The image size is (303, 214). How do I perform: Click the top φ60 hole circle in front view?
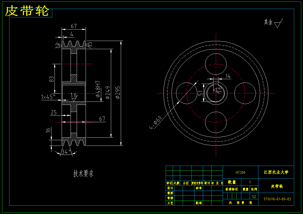click(216, 64)
